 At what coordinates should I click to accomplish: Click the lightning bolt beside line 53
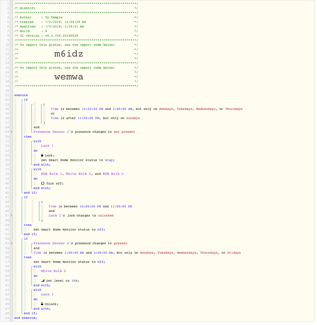coord(12,243)
